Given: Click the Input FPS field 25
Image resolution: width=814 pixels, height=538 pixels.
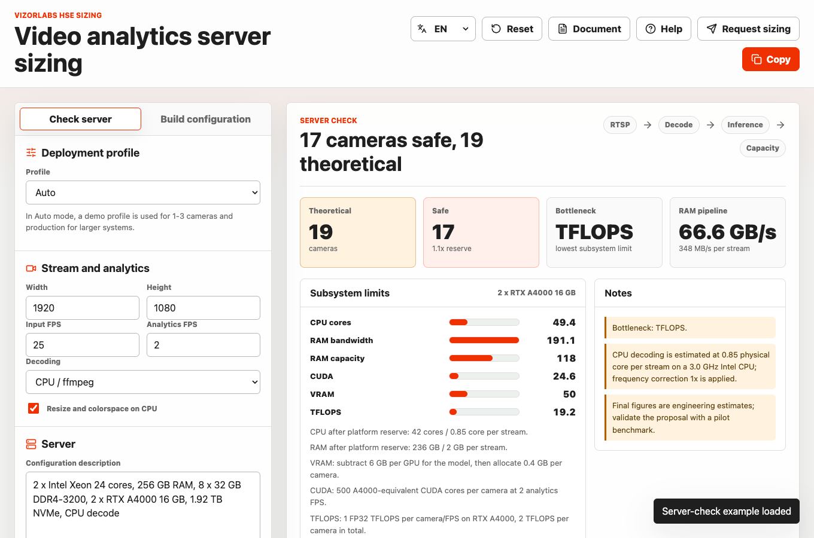Looking at the screenshot, I should coord(83,345).
